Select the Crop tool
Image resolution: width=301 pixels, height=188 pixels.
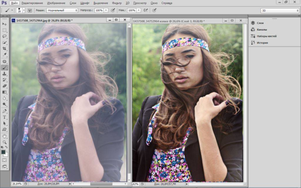tap(5, 49)
